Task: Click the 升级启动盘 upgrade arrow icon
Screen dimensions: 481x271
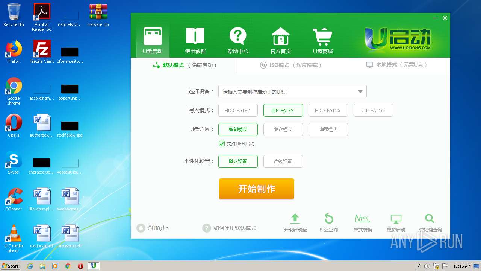Action: coord(295,223)
